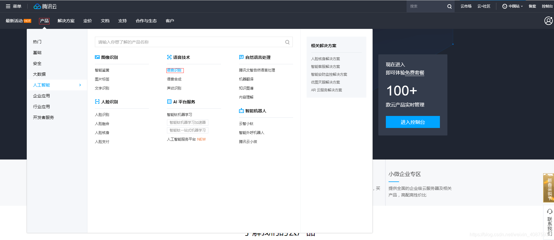Click the 人脸识别 category icon
Screen dimensions: 554x240
(97, 102)
